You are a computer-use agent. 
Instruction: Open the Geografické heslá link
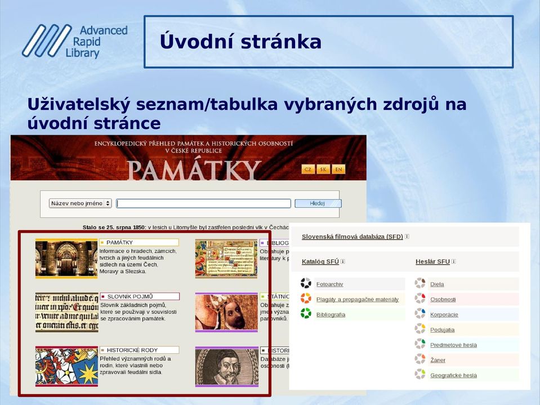[453, 375]
